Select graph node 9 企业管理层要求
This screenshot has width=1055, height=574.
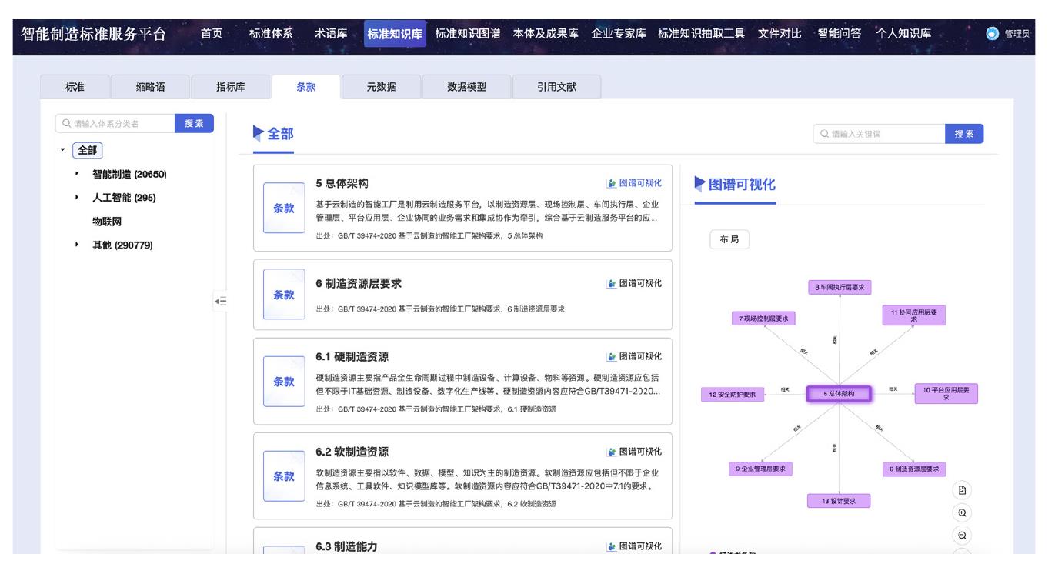click(761, 469)
